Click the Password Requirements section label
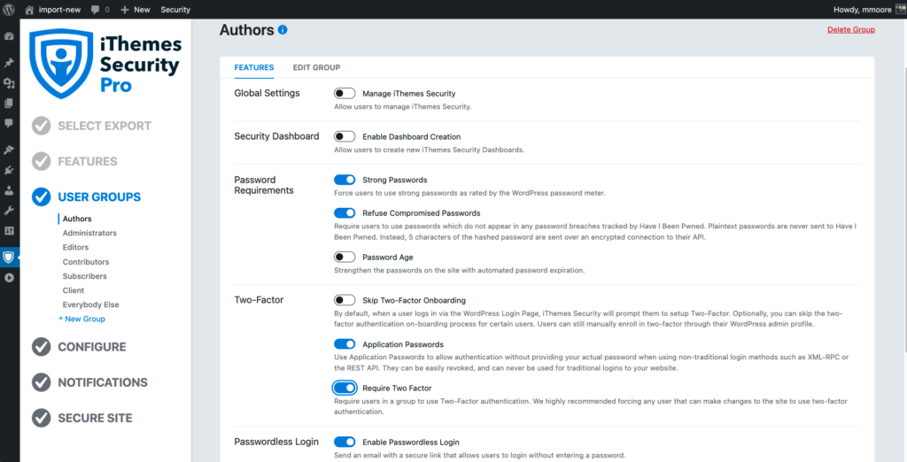907x462 pixels. [x=264, y=185]
